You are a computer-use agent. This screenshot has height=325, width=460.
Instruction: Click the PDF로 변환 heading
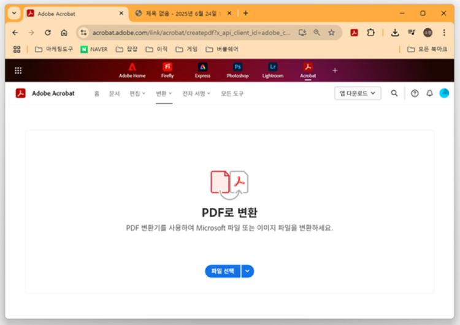[229, 213]
